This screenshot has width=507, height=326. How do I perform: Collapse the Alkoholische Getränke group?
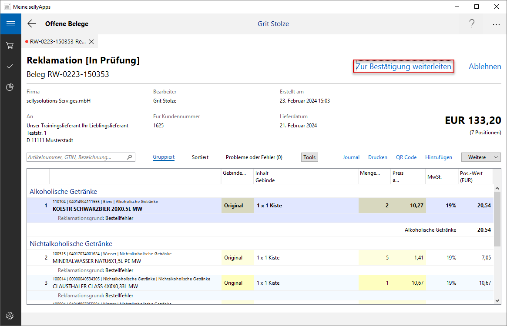click(63, 191)
